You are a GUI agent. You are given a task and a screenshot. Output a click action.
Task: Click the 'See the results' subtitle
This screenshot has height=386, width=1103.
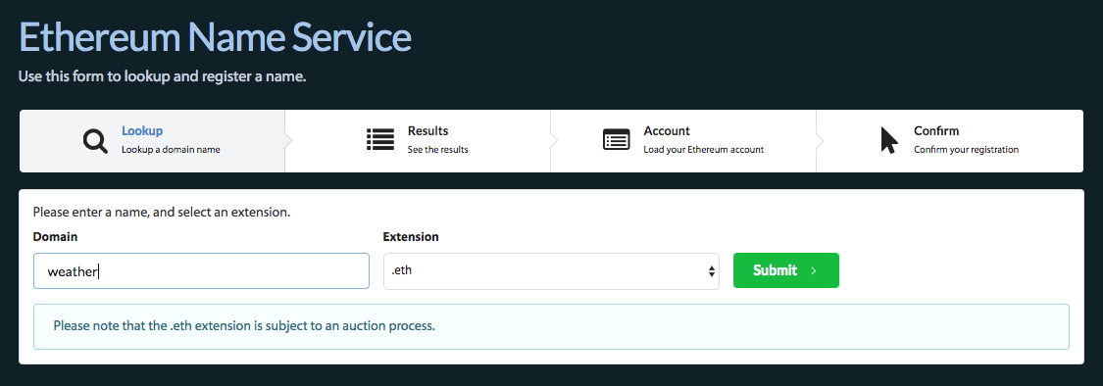(x=437, y=149)
